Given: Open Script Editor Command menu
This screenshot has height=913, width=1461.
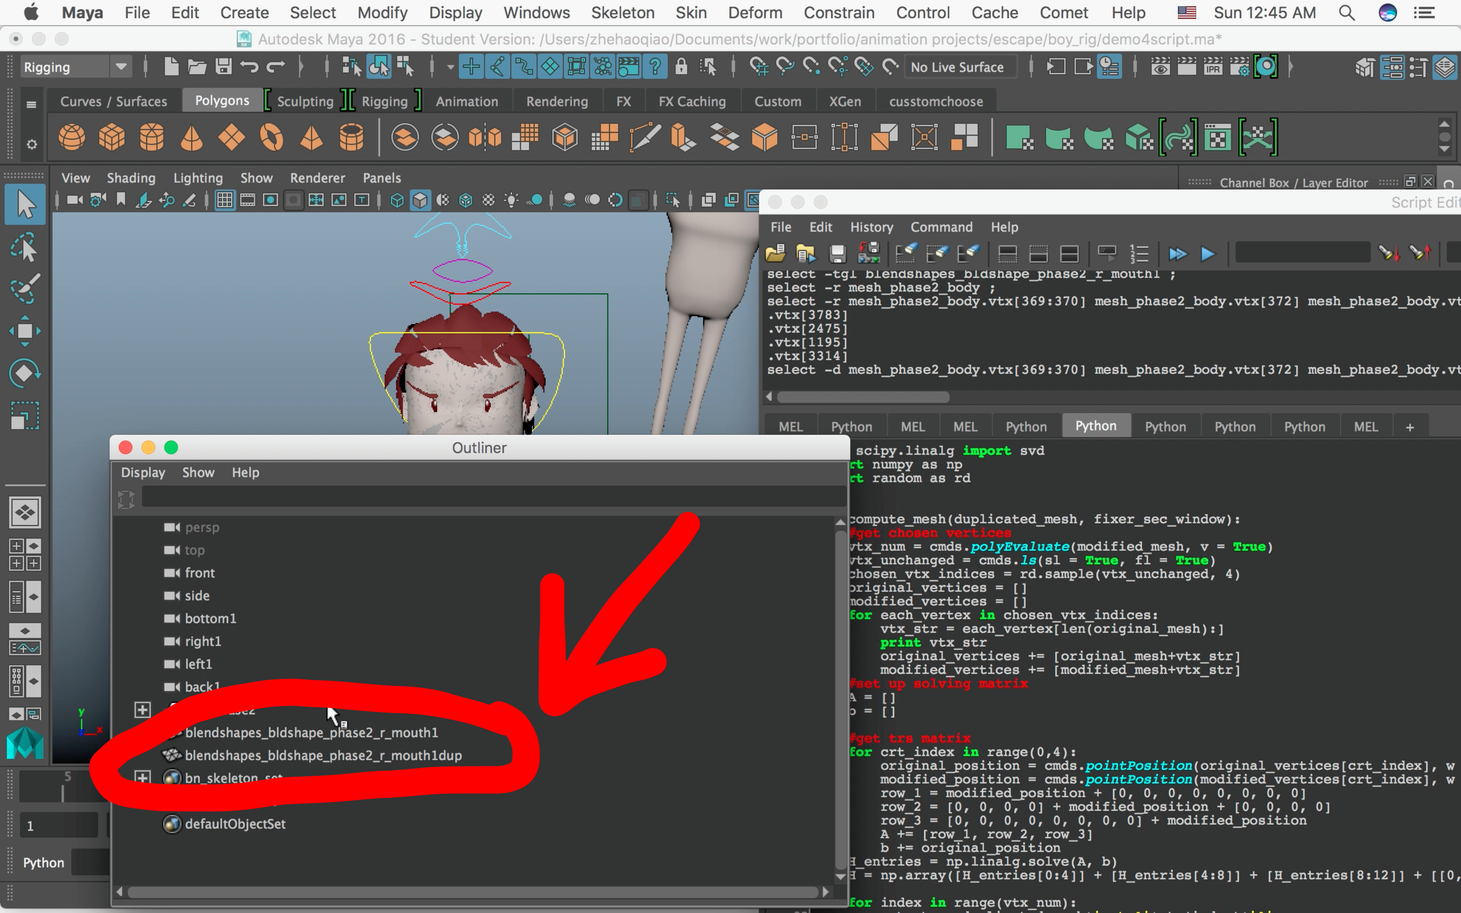Looking at the screenshot, I should (x=941, y=227).
